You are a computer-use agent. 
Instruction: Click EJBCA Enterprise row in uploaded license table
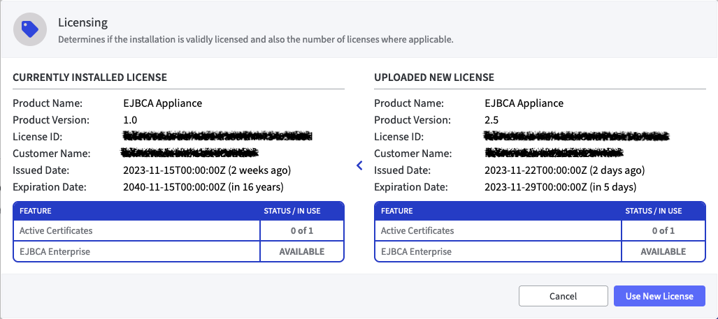(x=416, y=251)
